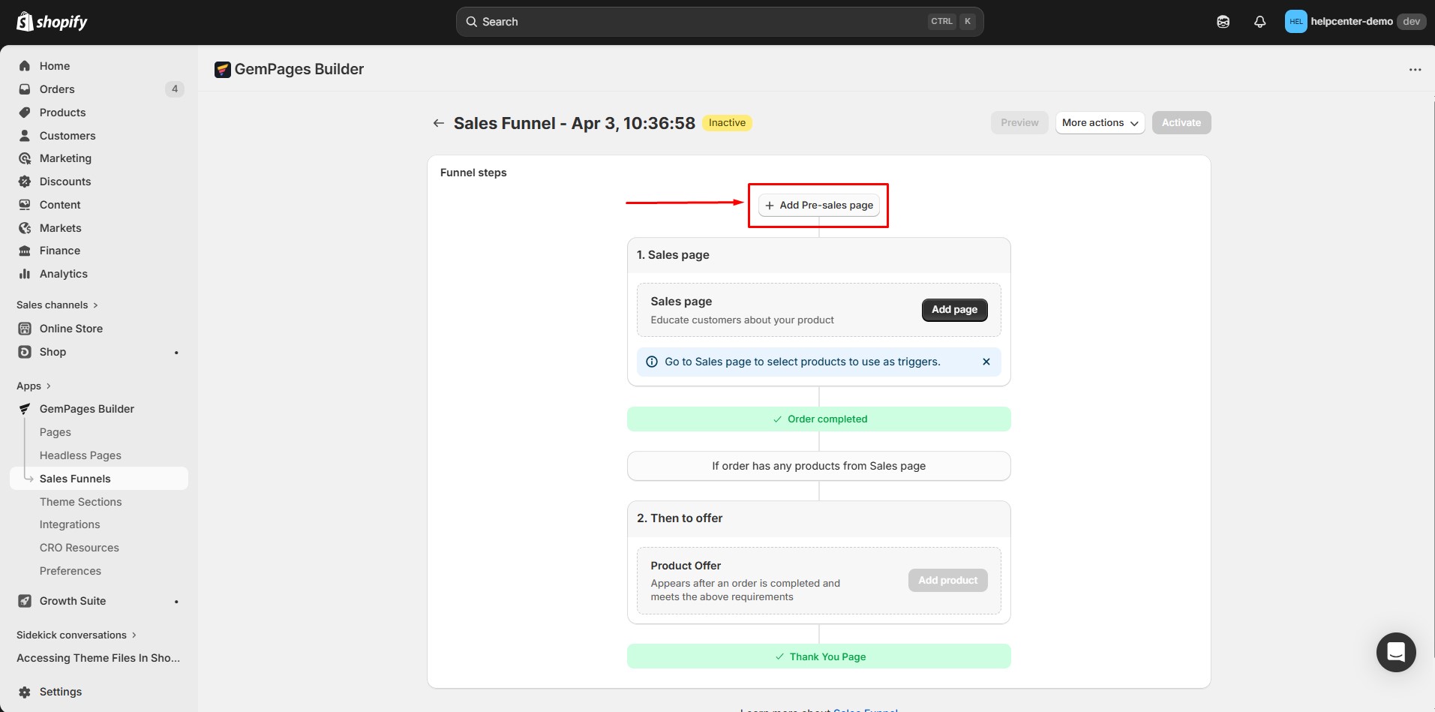The width and height of the screenshot is (1435, 712).
Task: Open the Orders menu item
Action: click(57, 89)
